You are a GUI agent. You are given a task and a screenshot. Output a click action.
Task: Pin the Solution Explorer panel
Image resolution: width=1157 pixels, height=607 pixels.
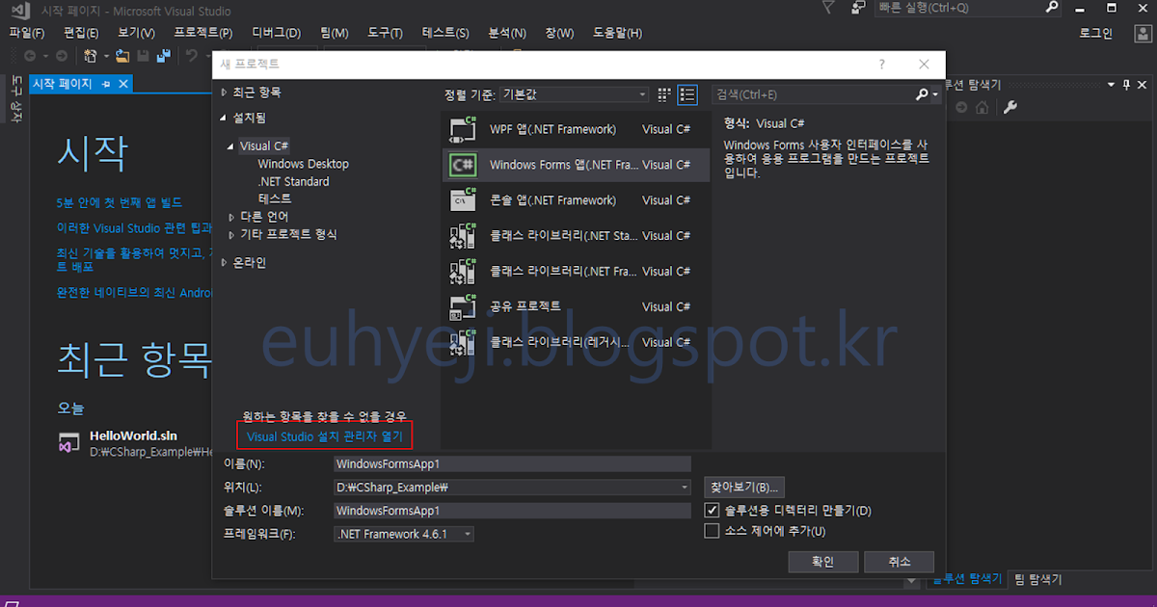1126,85
